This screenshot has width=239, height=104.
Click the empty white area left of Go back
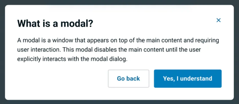click(61, 79)
